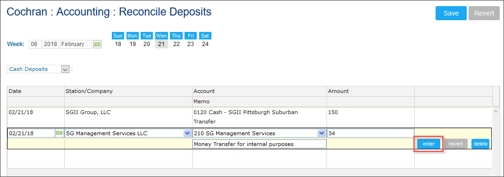Click the week number field showing 08
This screenshot has width=504, height=177.
click(35, 44)
